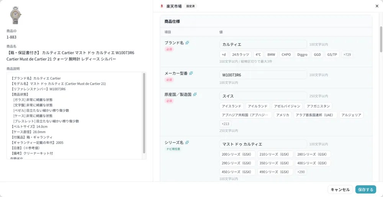
Task: Expand the +290 more series chip
Action: pyautogui.click(x=301, y=172)
